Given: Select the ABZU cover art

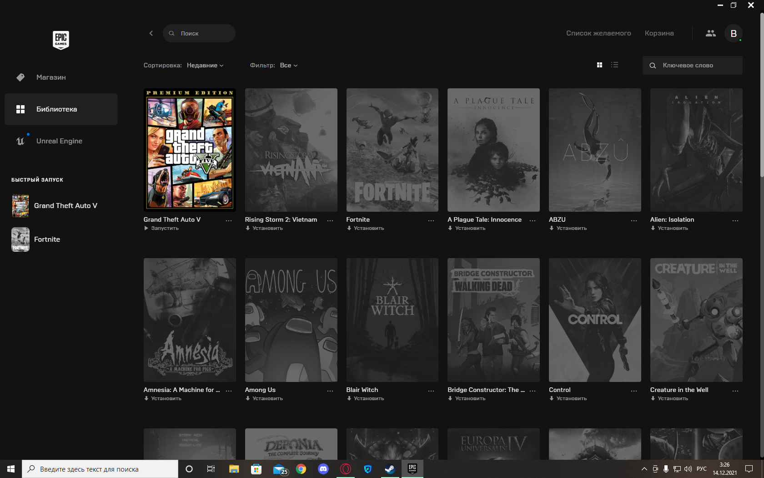Looking at the screenshot, I should [x=595, y=150].
